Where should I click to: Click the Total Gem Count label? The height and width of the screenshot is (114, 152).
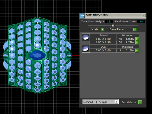point(125,22)
